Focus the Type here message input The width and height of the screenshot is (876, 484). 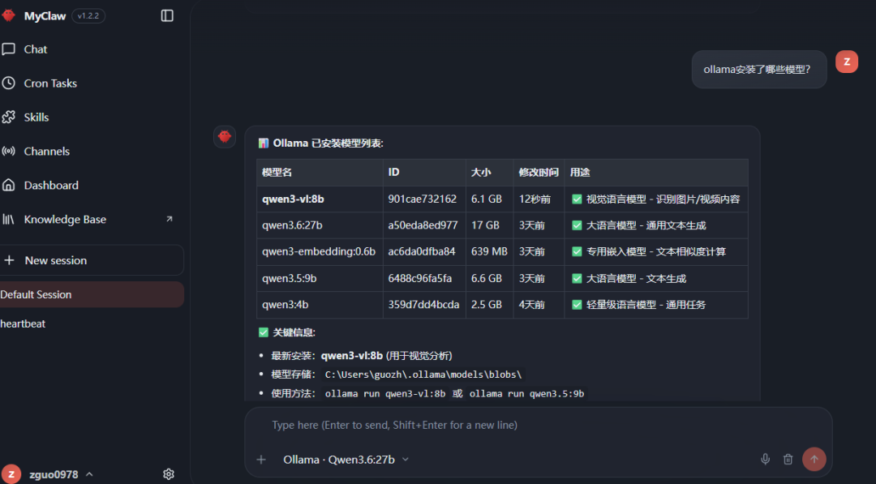click(538, 426)
